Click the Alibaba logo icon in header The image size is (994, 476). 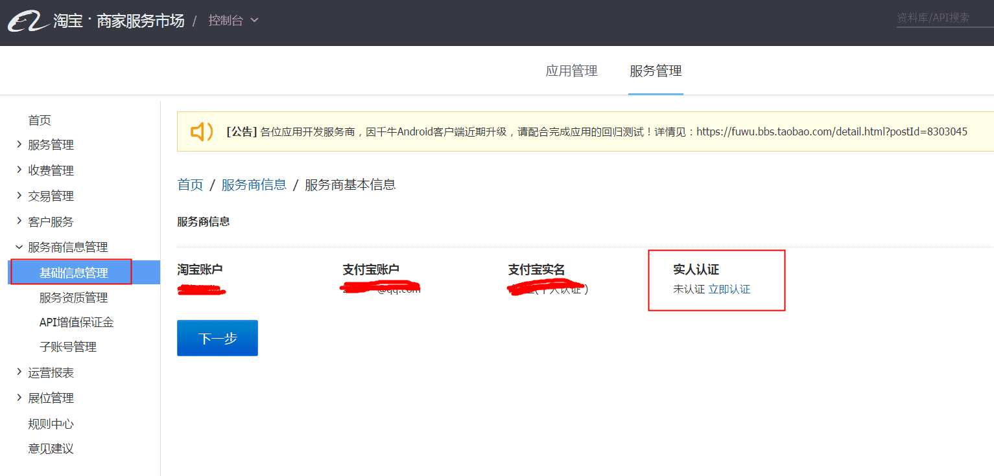[x=28, y=21]
